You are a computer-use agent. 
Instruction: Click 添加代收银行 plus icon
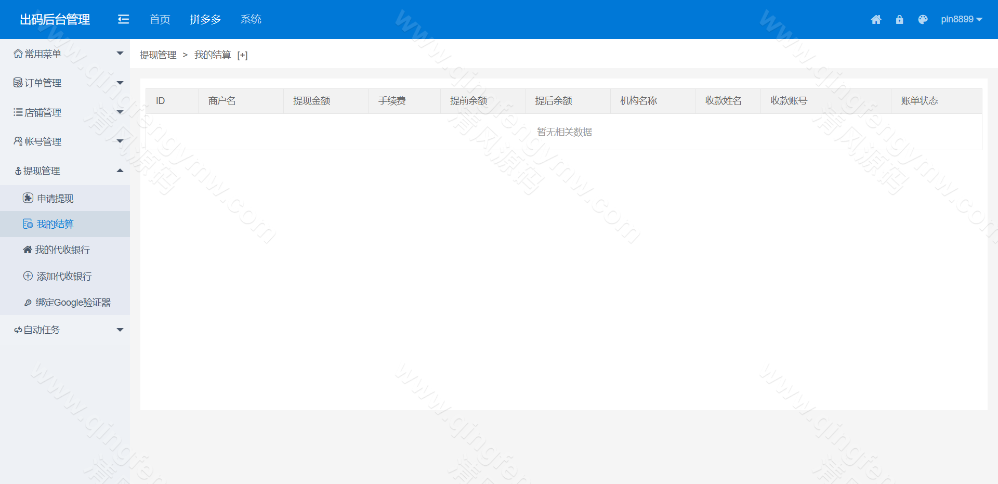(28, 276)
